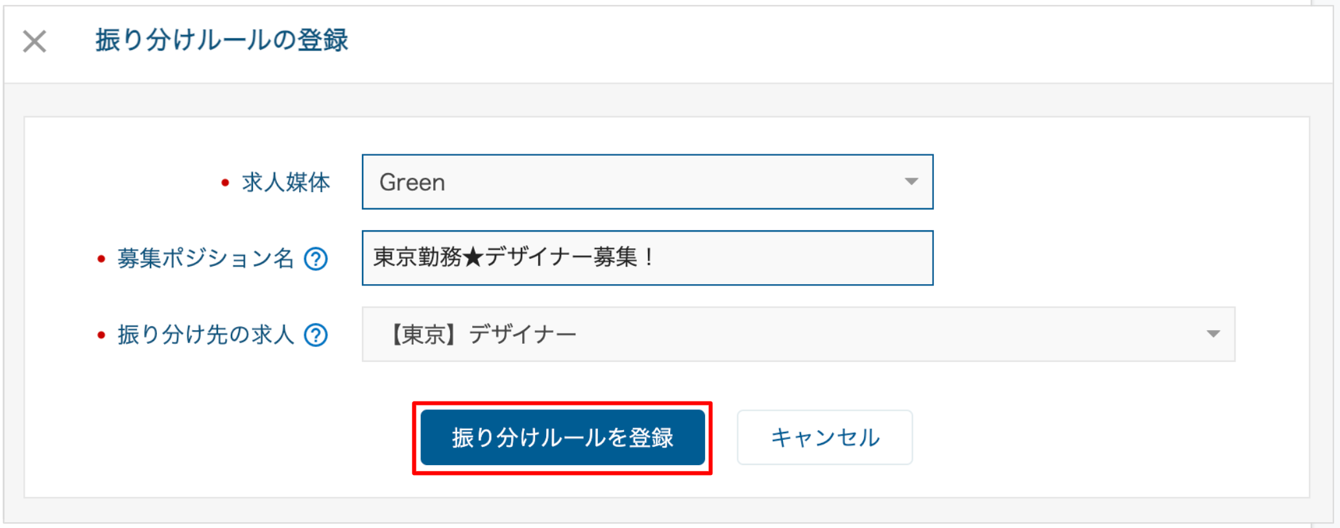1340x528 pixels.
Task: Open the 【東京】デザイナー select box
Action: click(x=798, y=334)
